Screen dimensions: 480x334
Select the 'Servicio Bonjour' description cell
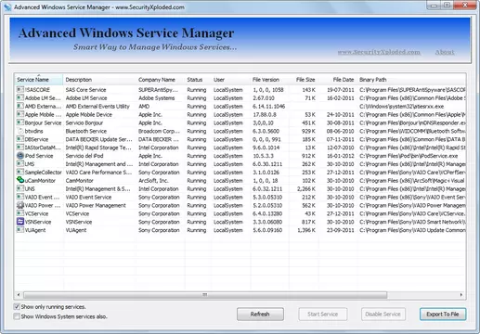84,122
